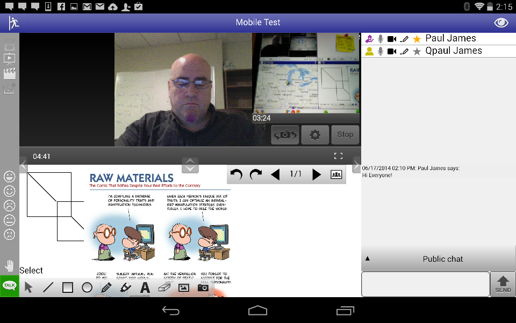This screenshot has width=516, height=323.
Task: Toggle the eye visibility icon in header
Action: coord(501,23)
